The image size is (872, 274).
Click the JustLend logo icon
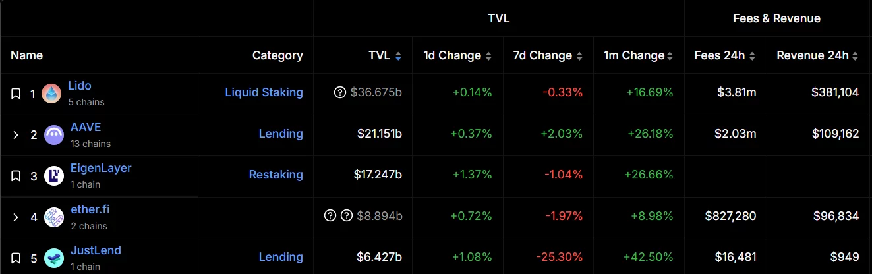pyautogui.click(x=54, y=258)
